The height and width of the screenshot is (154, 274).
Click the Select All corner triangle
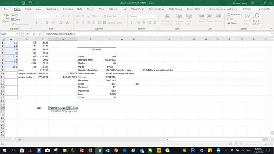coord(3,39)
